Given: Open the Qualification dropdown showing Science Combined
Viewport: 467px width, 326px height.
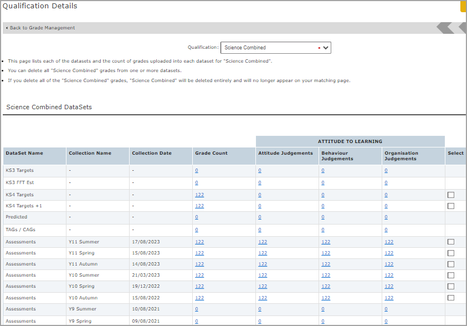Looking at the screenshot, I should 275,48.
